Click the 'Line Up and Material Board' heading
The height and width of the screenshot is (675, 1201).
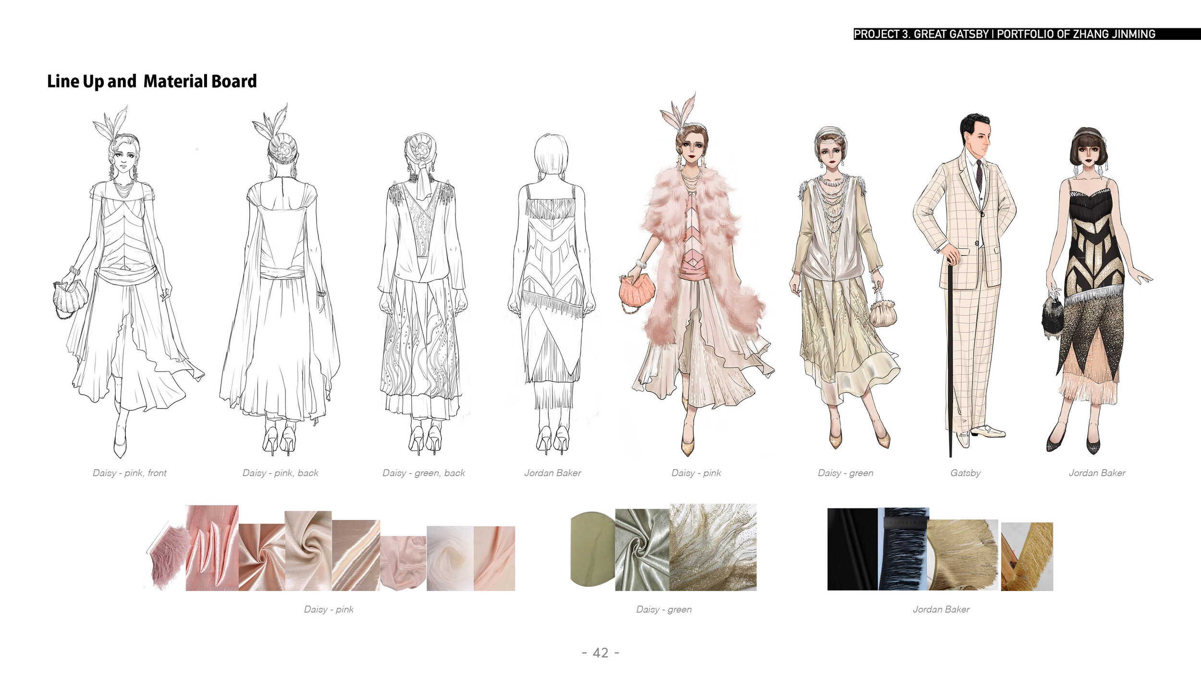(152, 81)
